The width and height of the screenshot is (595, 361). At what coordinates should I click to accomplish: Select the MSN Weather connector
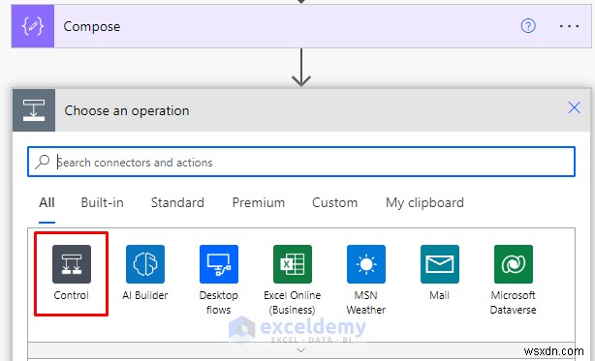[x=365, y=264]
